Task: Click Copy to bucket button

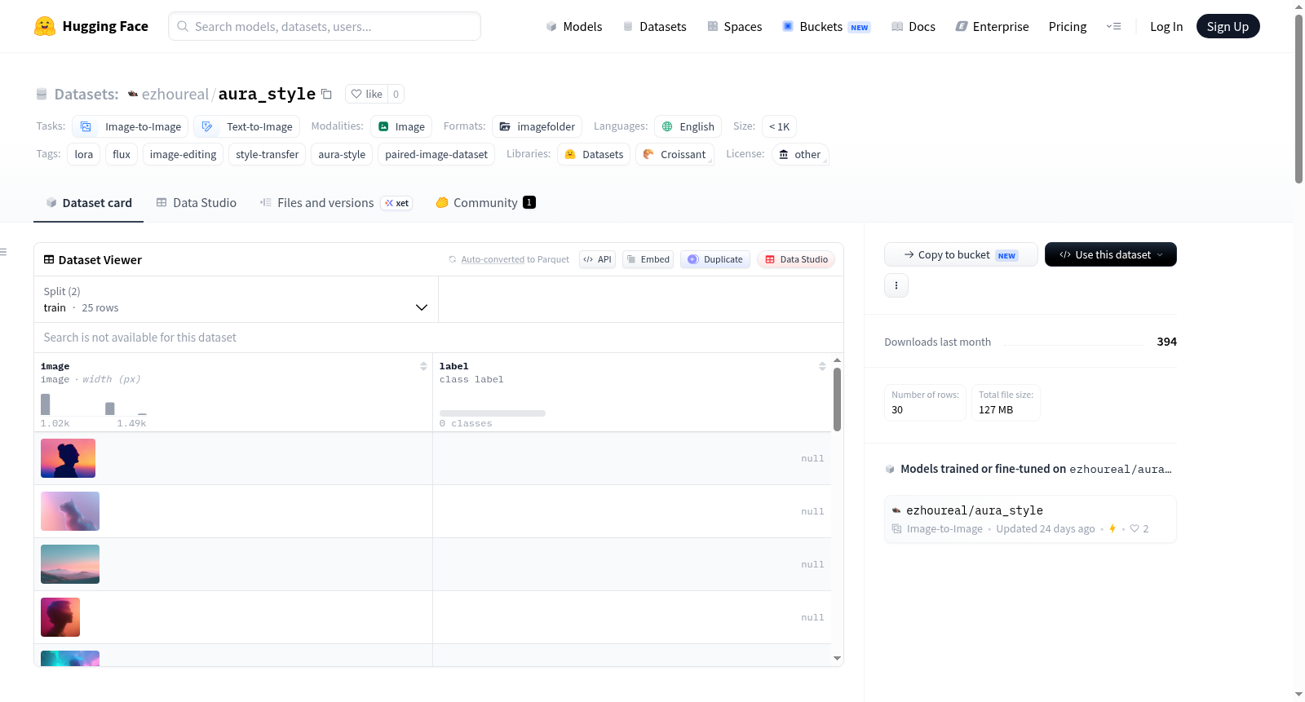Action: point(961,254)
